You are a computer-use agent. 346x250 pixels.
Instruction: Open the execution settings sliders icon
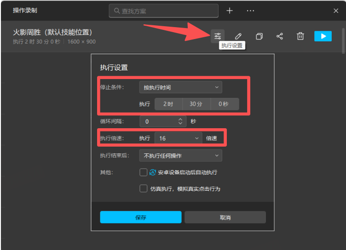coord(218,36)
